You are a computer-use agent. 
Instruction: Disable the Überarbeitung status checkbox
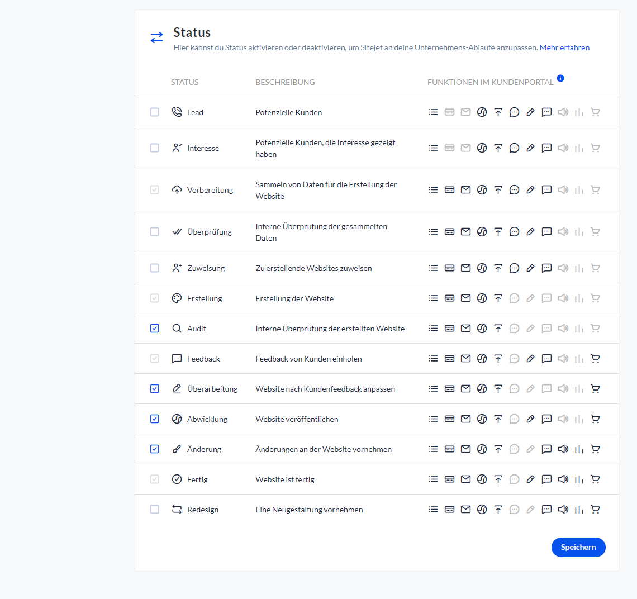[155, 389]
